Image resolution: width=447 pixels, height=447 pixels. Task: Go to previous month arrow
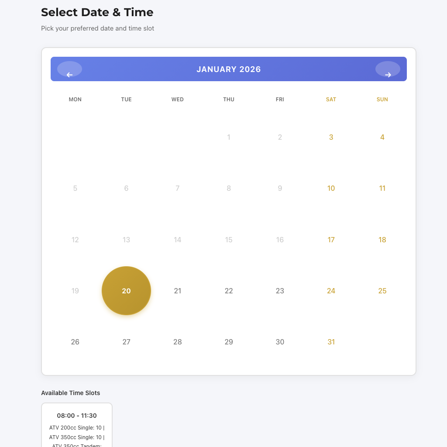point(69,69)
